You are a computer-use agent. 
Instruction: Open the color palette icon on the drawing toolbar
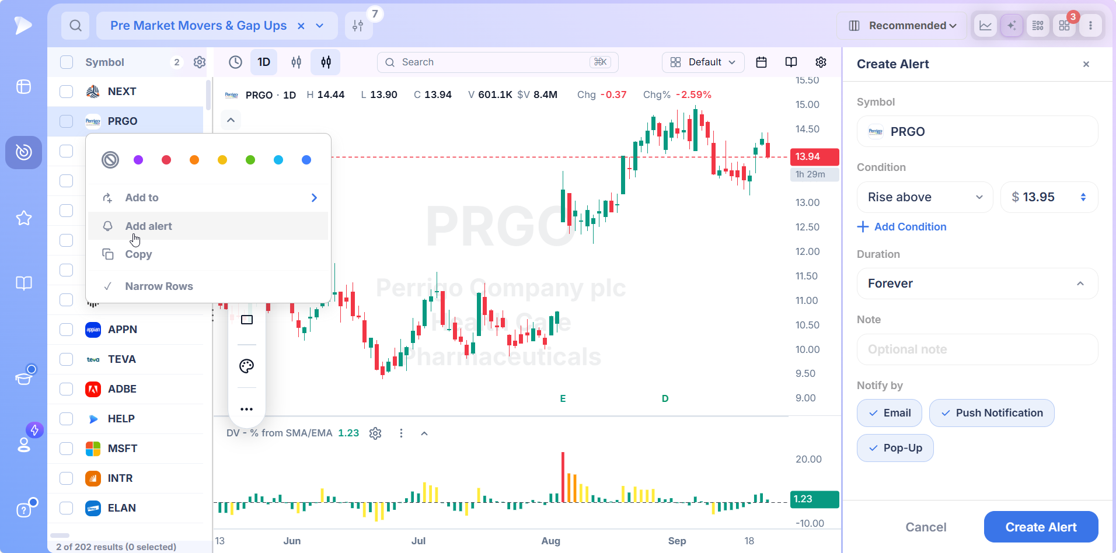(x=247, y=366)
